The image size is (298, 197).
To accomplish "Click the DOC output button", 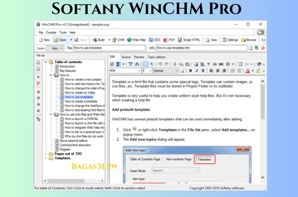I will 155,40.
